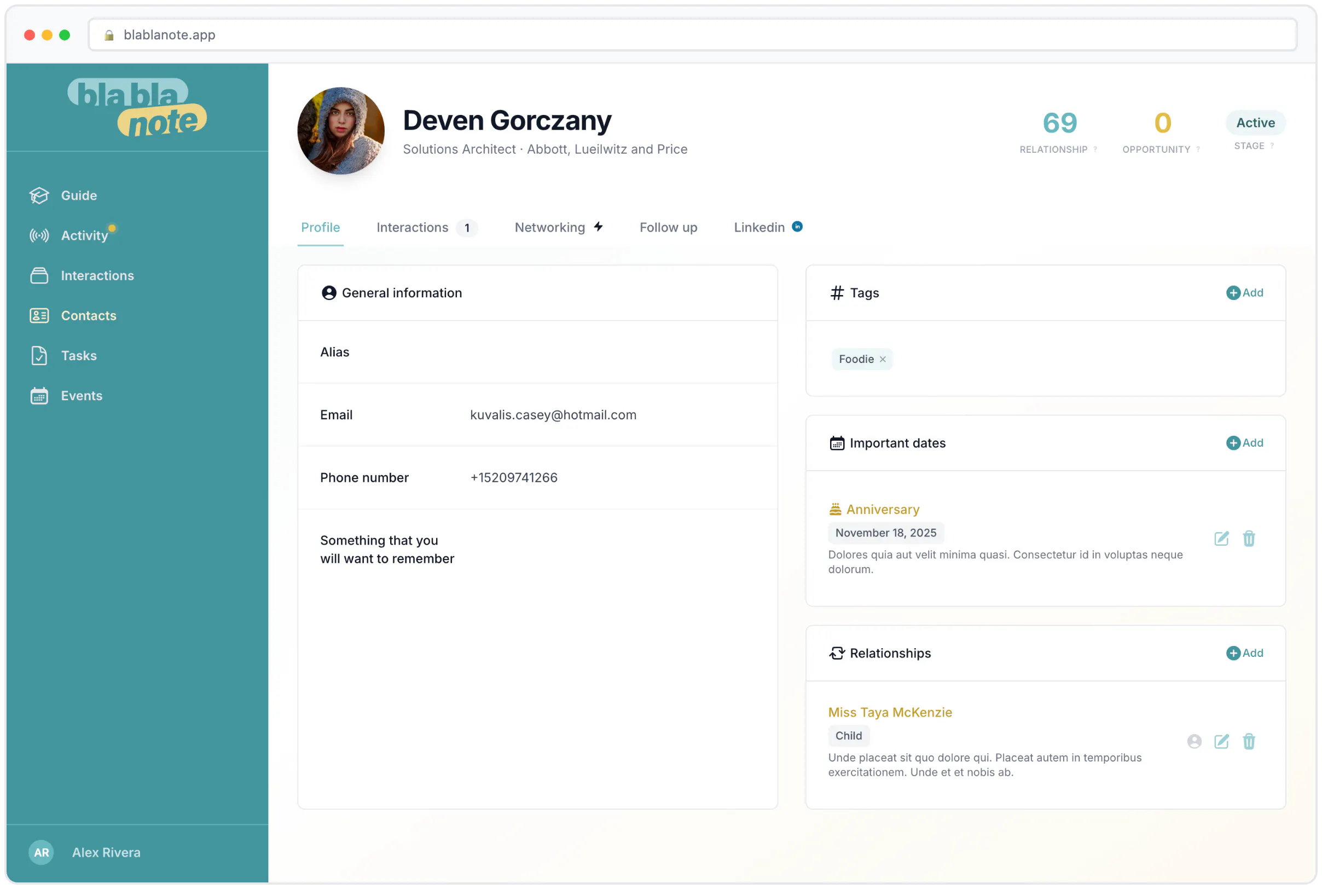The width and height of the screenshot is (1322, 889).
Task: Click the Opportunity score help icon
Action: [1198, 149]
